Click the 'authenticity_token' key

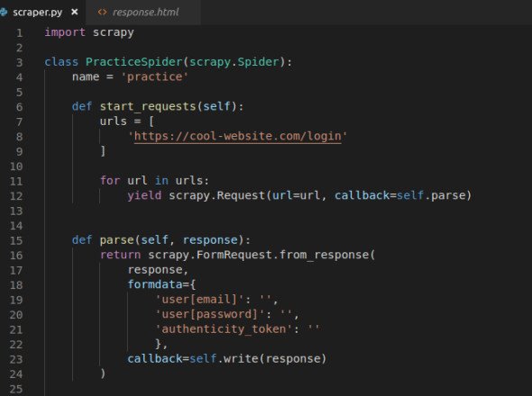tap(224, 328)
